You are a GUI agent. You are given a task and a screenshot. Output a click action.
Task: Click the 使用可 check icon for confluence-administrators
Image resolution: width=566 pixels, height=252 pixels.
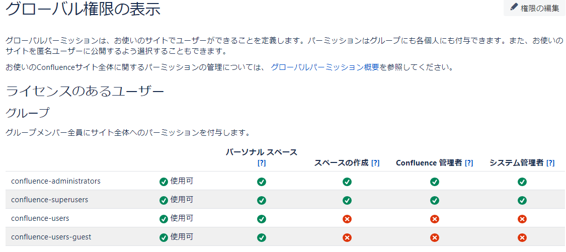[x=164, y=182]
